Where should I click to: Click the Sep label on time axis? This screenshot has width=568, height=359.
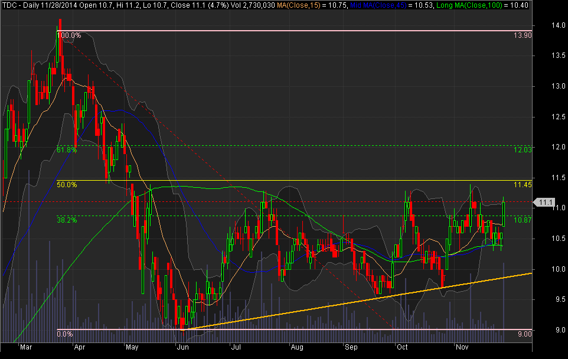(351, 347)
